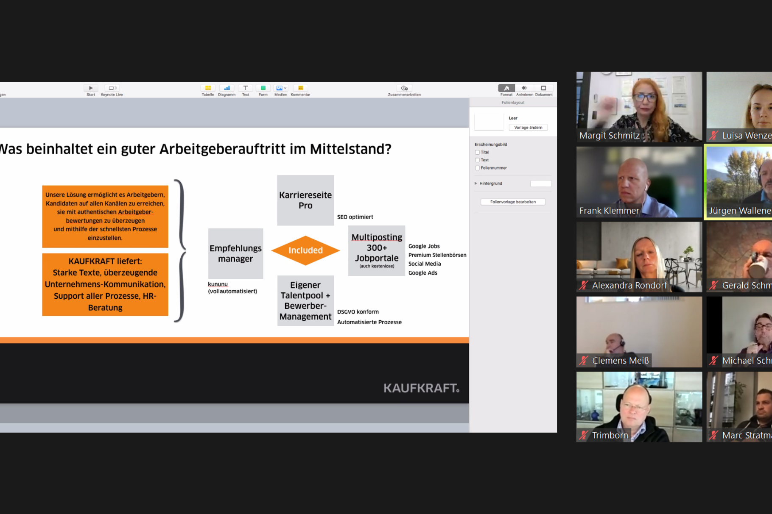The height and width of the screenshot is (514, 772).
Task: Click the Zusammenarbeiten collaborate icon
Action: coord(404,88)
